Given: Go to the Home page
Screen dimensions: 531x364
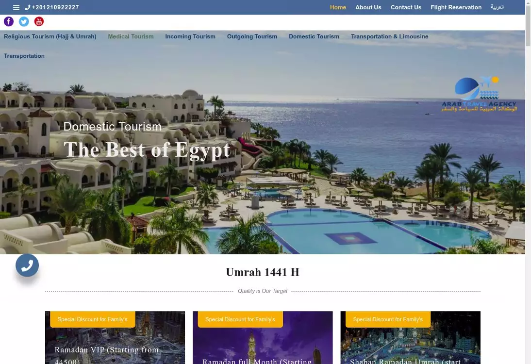Looking at the screenshot, I should 338,7.
